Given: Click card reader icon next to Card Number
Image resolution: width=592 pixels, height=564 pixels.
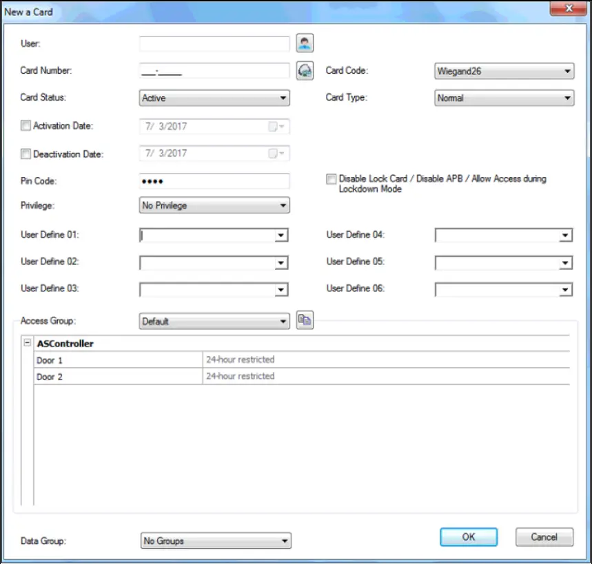Looking at the screenshot, I should [x=305, y=70].
